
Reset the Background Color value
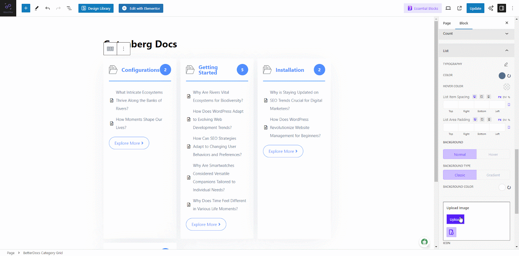tap(509, 187)
